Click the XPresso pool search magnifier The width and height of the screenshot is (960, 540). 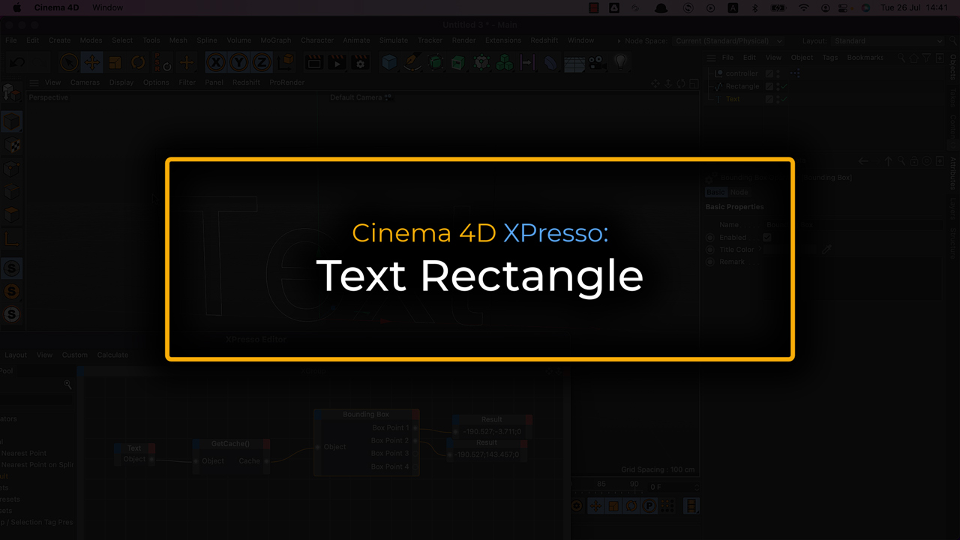67,384
